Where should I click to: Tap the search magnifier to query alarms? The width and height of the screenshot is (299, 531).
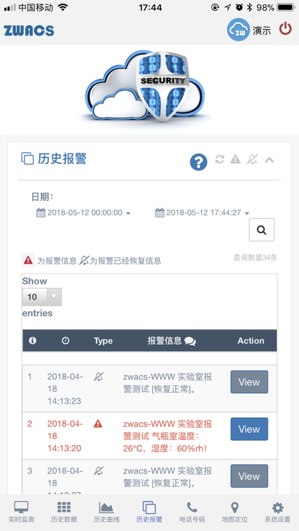tap(262, 230)
